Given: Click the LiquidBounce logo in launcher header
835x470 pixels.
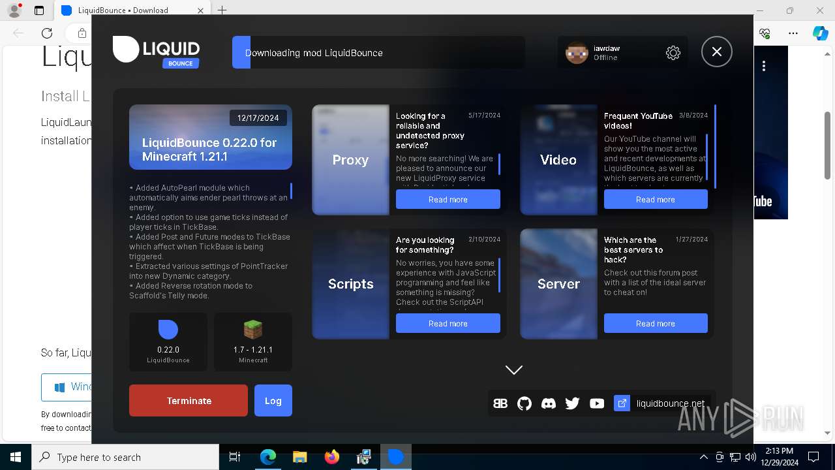Looking at the screenshot, I should [x=157, y=52].
